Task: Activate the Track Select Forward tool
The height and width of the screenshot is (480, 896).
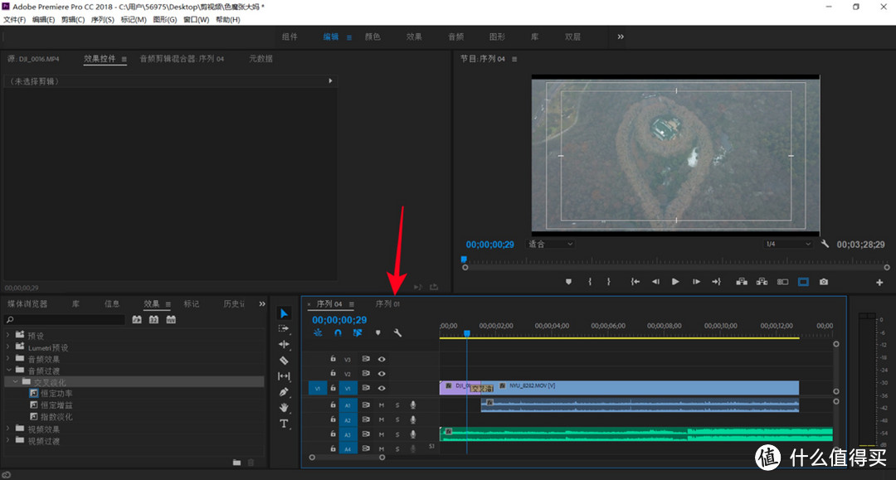Action: point(284,329)
